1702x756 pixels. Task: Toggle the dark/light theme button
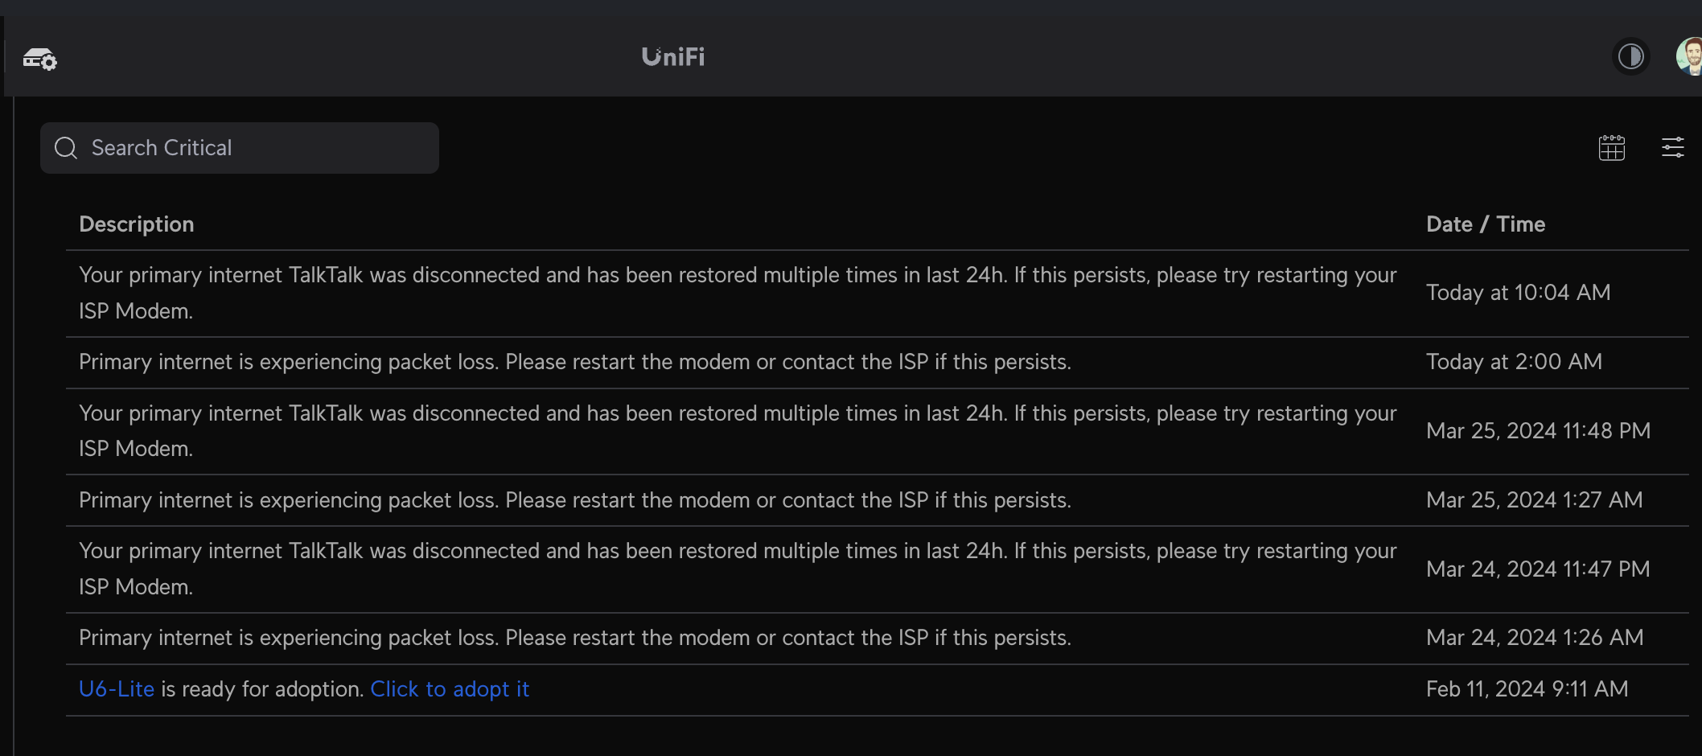click(1630, 57)
